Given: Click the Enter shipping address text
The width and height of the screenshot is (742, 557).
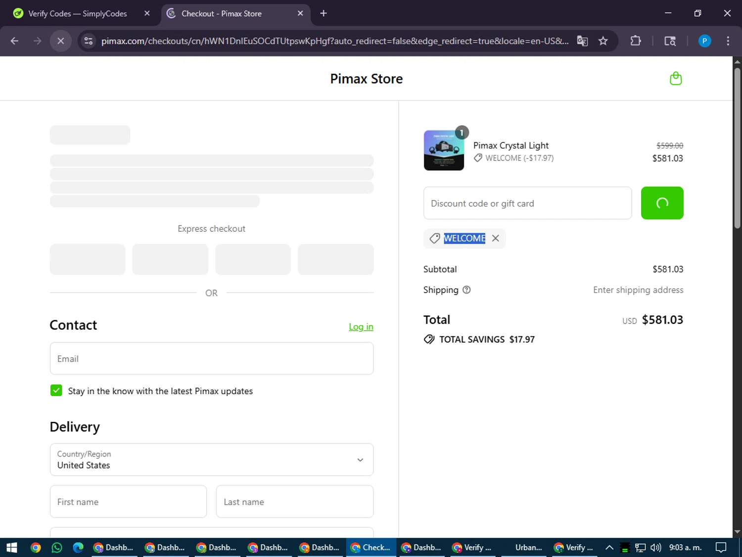Looking at the screenshot, I should click(x=638, y=290).
